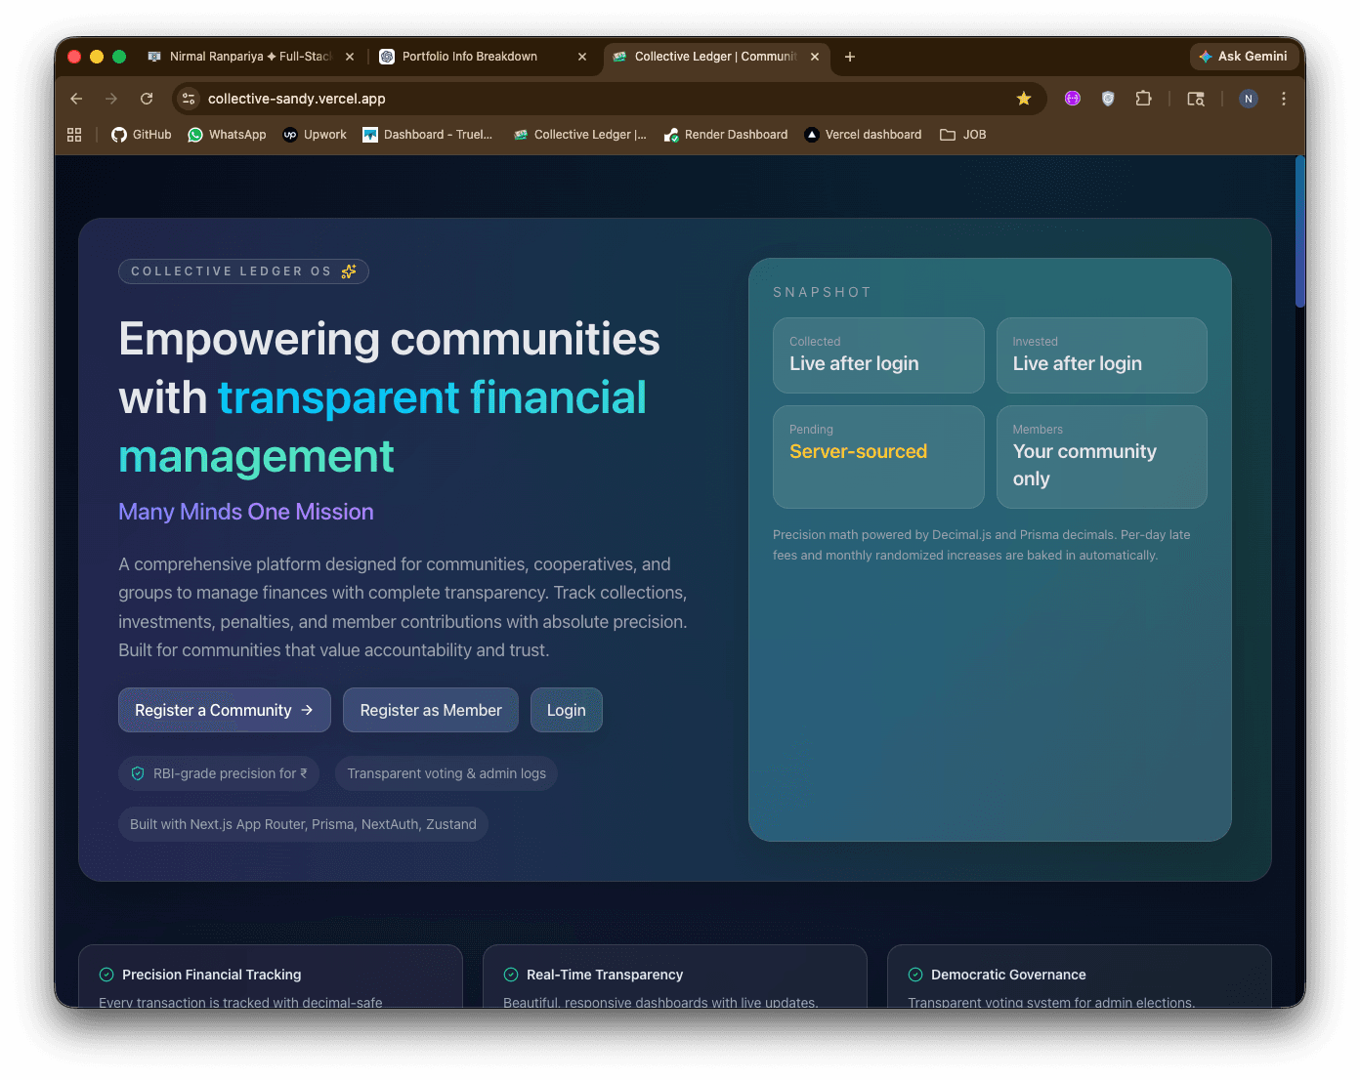Close the Portfolio Info Breakdown tab
The image size is (1360, 1080).
tap(582, 57)
